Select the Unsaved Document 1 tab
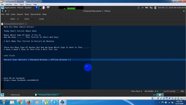 (14, 24)
